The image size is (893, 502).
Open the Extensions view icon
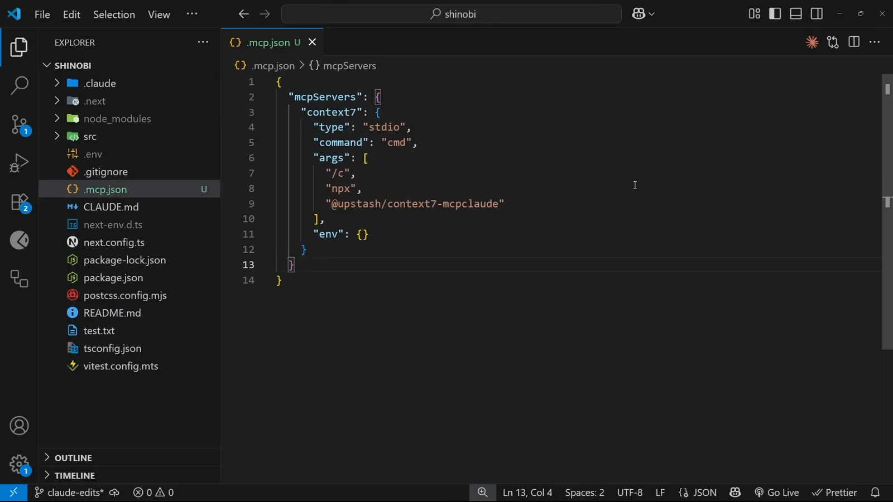[19, 201]
